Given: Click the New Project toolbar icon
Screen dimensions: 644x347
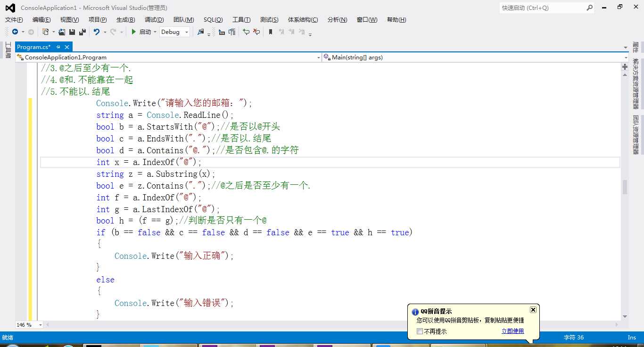Looking at the screenshot, I should [46, 32].
